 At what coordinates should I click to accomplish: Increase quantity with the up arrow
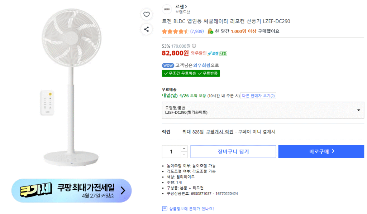pos(184,149)
